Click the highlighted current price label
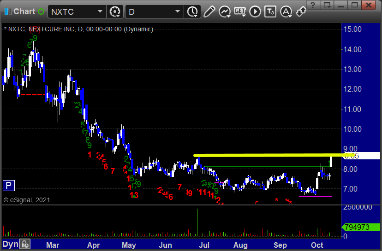 (362, 156)
